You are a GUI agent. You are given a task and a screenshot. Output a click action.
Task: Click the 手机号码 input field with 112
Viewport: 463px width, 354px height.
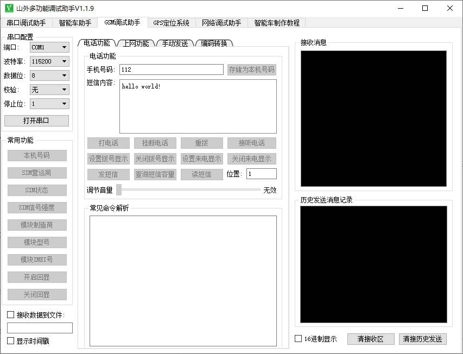(x=172, y=69)
